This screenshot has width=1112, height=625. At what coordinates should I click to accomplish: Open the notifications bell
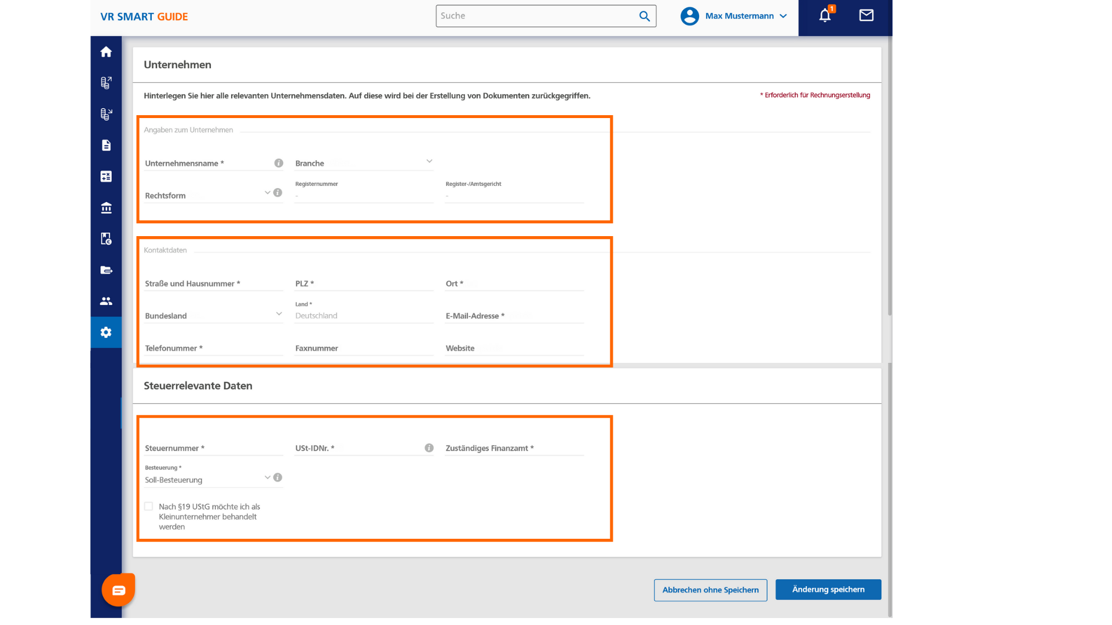pos(825,16)
